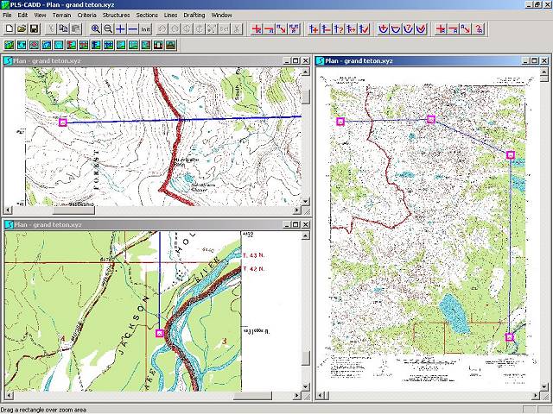The width and height of the screenshot is (553, 414).
Task: Delete a PI point with the red minus PI icon
Action: [269, 28]
